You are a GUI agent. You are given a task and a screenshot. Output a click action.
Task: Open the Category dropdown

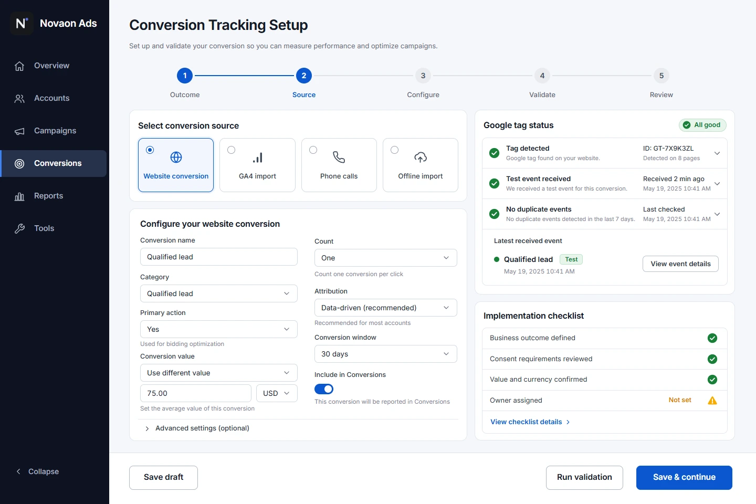[219, 293]
